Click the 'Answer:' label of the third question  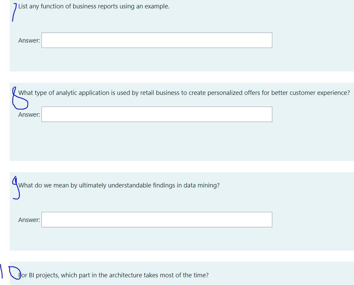(29, 220)
